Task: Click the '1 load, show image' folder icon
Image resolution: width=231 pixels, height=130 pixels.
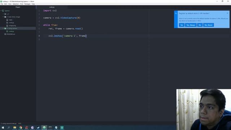Action: click(5, 17)
